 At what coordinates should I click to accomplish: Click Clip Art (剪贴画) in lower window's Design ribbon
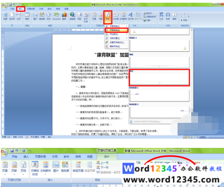65,167
